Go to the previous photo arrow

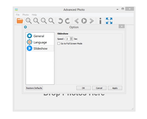76,21
